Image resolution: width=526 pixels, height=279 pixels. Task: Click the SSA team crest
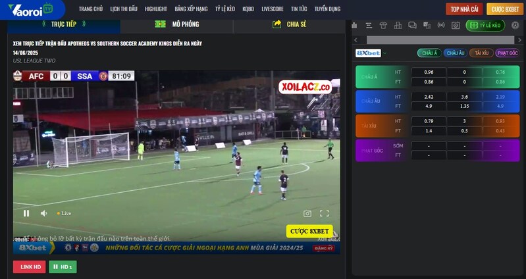point(103,76)
